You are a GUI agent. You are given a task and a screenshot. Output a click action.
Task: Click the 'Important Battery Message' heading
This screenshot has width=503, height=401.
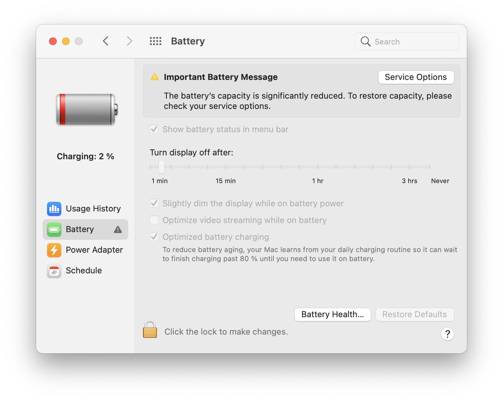[x=221, y=77]
